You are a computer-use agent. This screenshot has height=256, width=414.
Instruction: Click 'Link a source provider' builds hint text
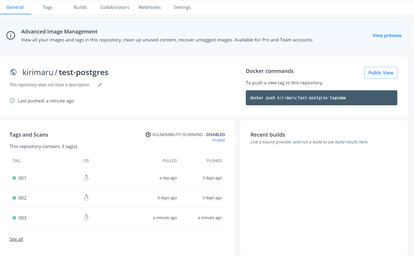coord(309,142)
